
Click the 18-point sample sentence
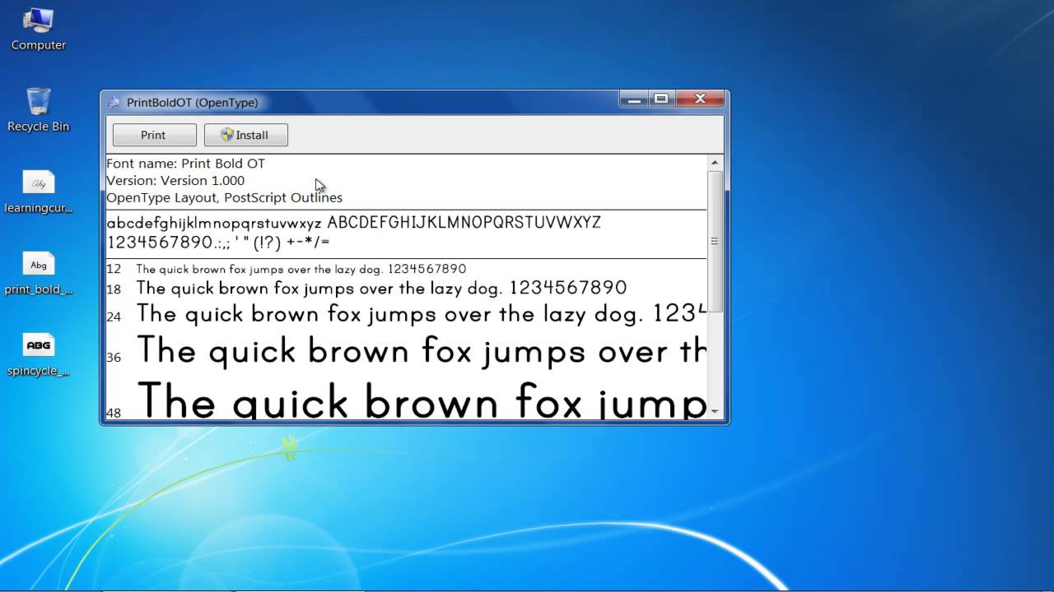click(381, 289)
